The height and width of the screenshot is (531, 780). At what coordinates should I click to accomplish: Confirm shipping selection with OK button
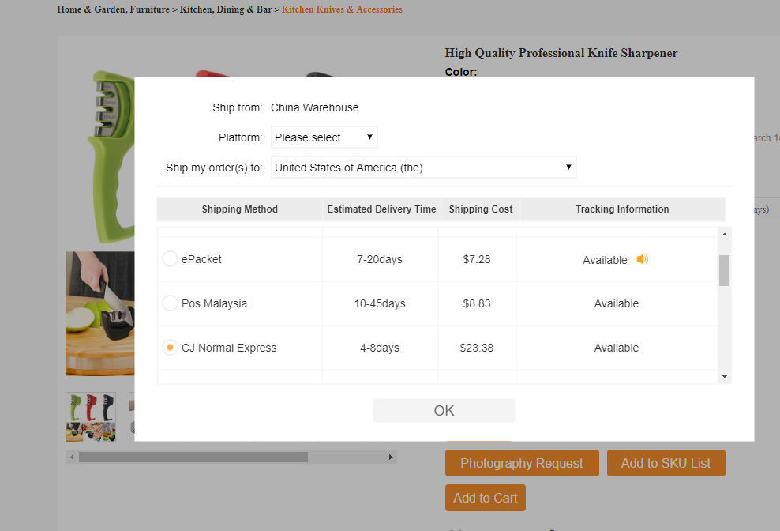(x=444, y=411)
